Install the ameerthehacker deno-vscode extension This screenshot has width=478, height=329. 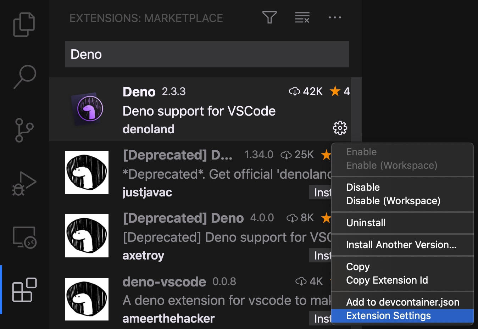[x=321, y=318]
